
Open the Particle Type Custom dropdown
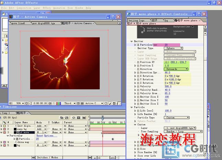click(x=177, y=117)
